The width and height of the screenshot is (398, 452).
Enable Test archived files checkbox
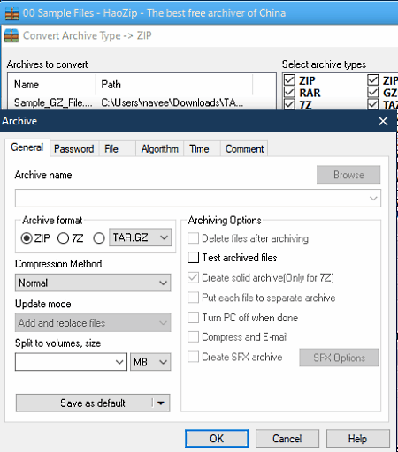pos(193,258)
